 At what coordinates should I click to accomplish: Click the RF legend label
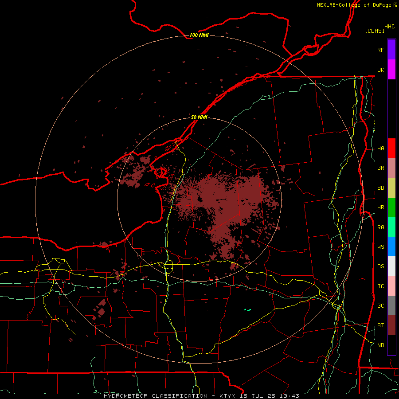click(380, 50)
